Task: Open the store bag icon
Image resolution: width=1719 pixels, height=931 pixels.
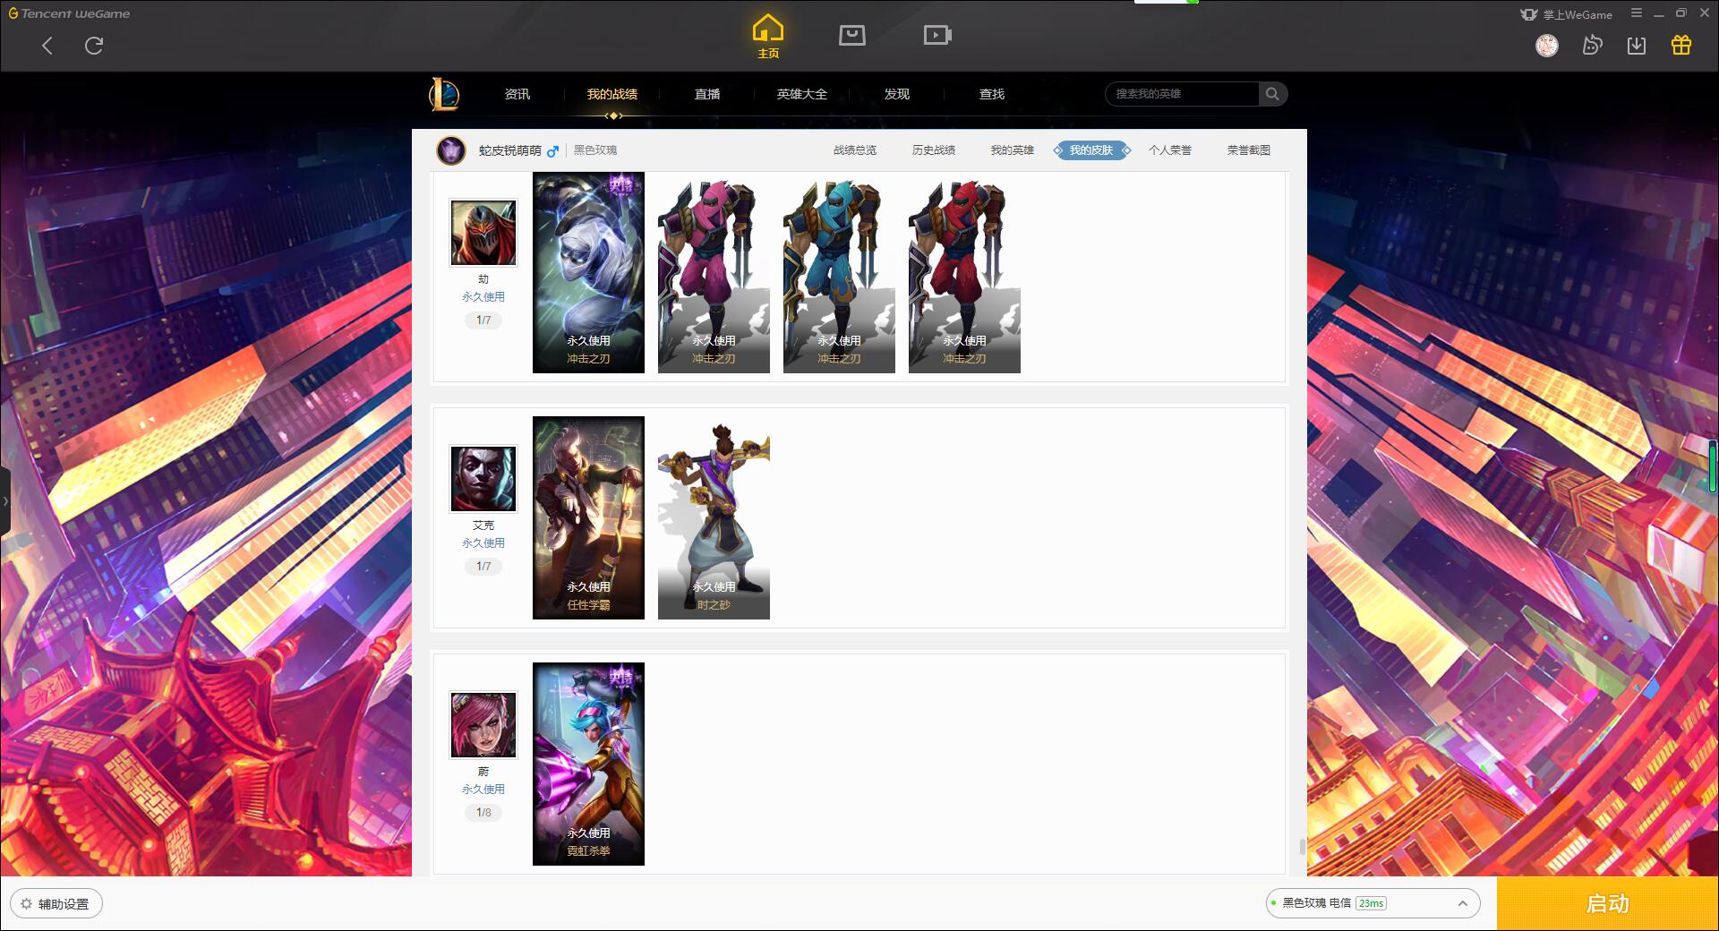Action: [x=851, y=35]
